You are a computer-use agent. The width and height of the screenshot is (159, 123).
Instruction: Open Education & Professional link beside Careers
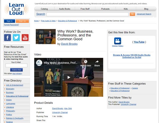120,88
